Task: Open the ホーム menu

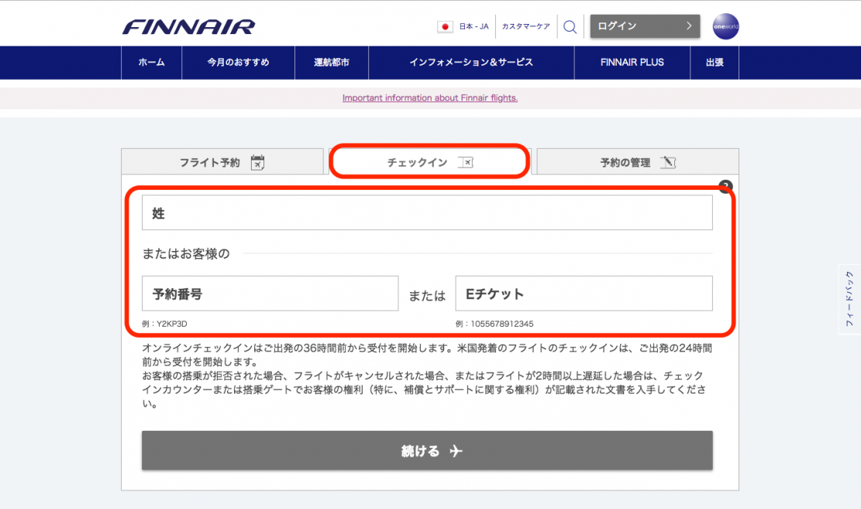Action: click(x=152, y=63)
